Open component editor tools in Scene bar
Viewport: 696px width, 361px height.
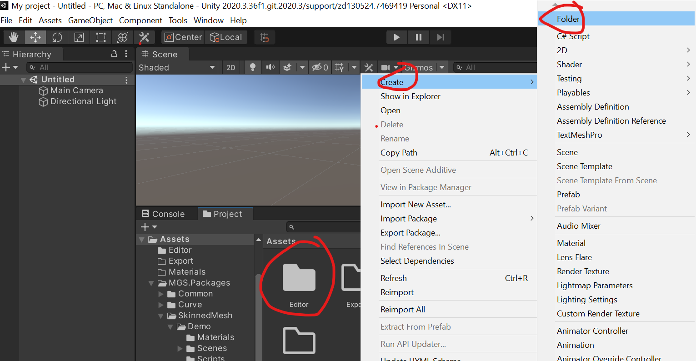coord(369,67)
